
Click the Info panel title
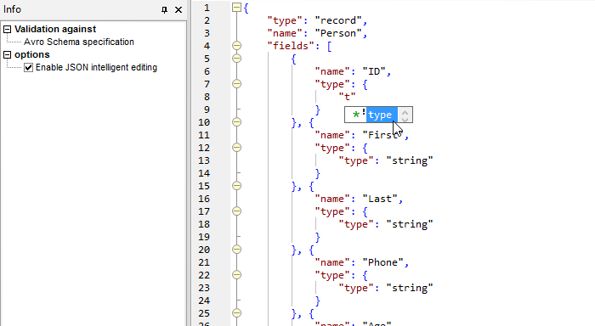click(x=12, y=9)
